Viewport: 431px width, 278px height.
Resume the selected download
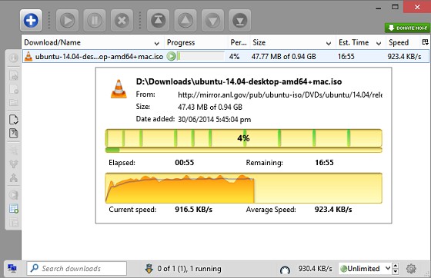coord(67,20)
